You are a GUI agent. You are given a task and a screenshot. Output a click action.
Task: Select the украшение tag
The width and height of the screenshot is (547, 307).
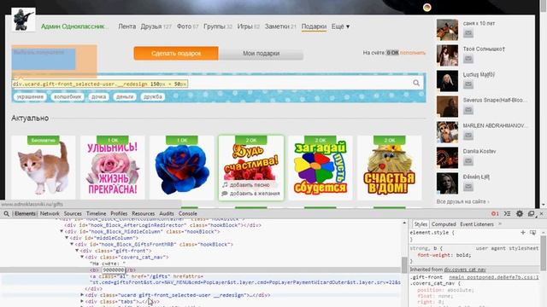pos(30,96)
